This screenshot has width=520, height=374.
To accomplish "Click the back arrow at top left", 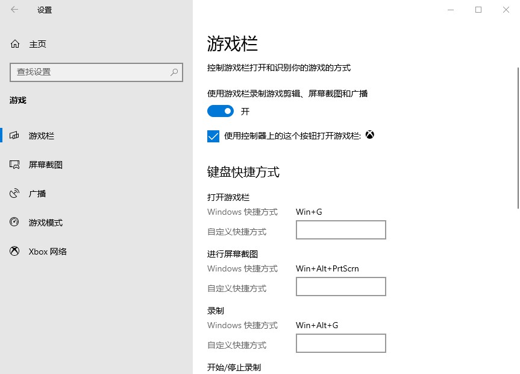I will (14, 10).
